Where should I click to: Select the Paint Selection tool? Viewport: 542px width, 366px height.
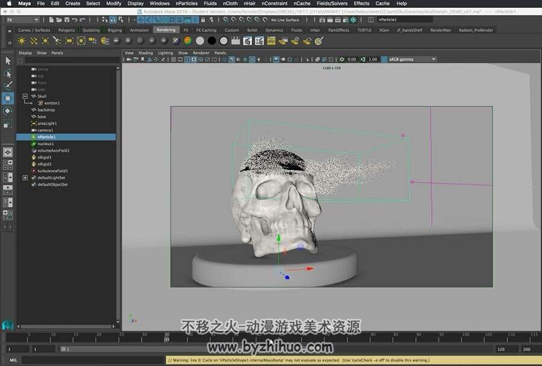point(8,85)
